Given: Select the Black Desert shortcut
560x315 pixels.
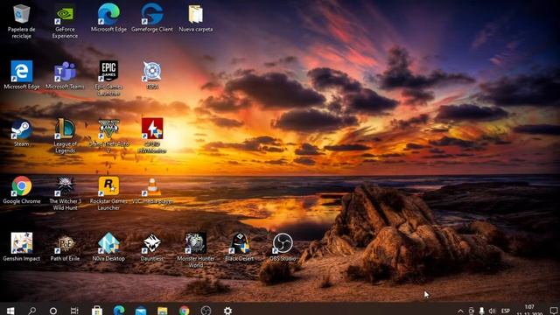Looking at the screenshot, I should click(239, 247).
